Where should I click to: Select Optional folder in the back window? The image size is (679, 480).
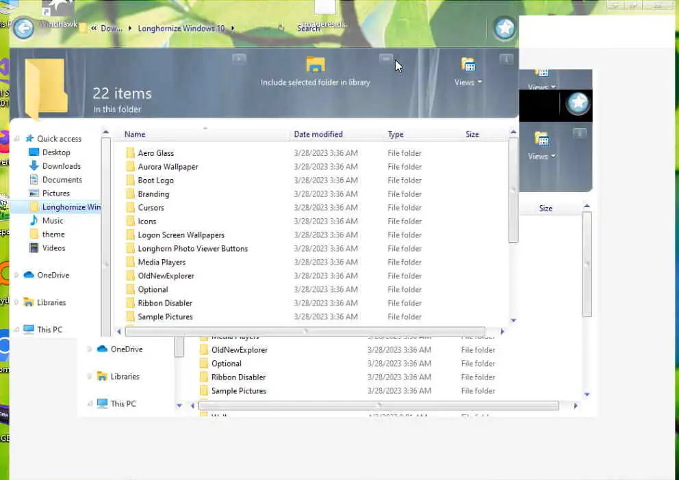(x=226, y=364)
